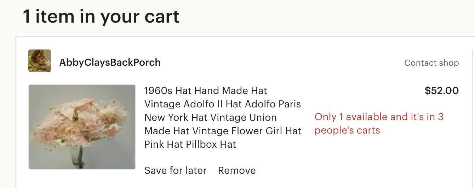
Task: Save the hat for later
Action: pyautogui.click(x=175, y=170)
